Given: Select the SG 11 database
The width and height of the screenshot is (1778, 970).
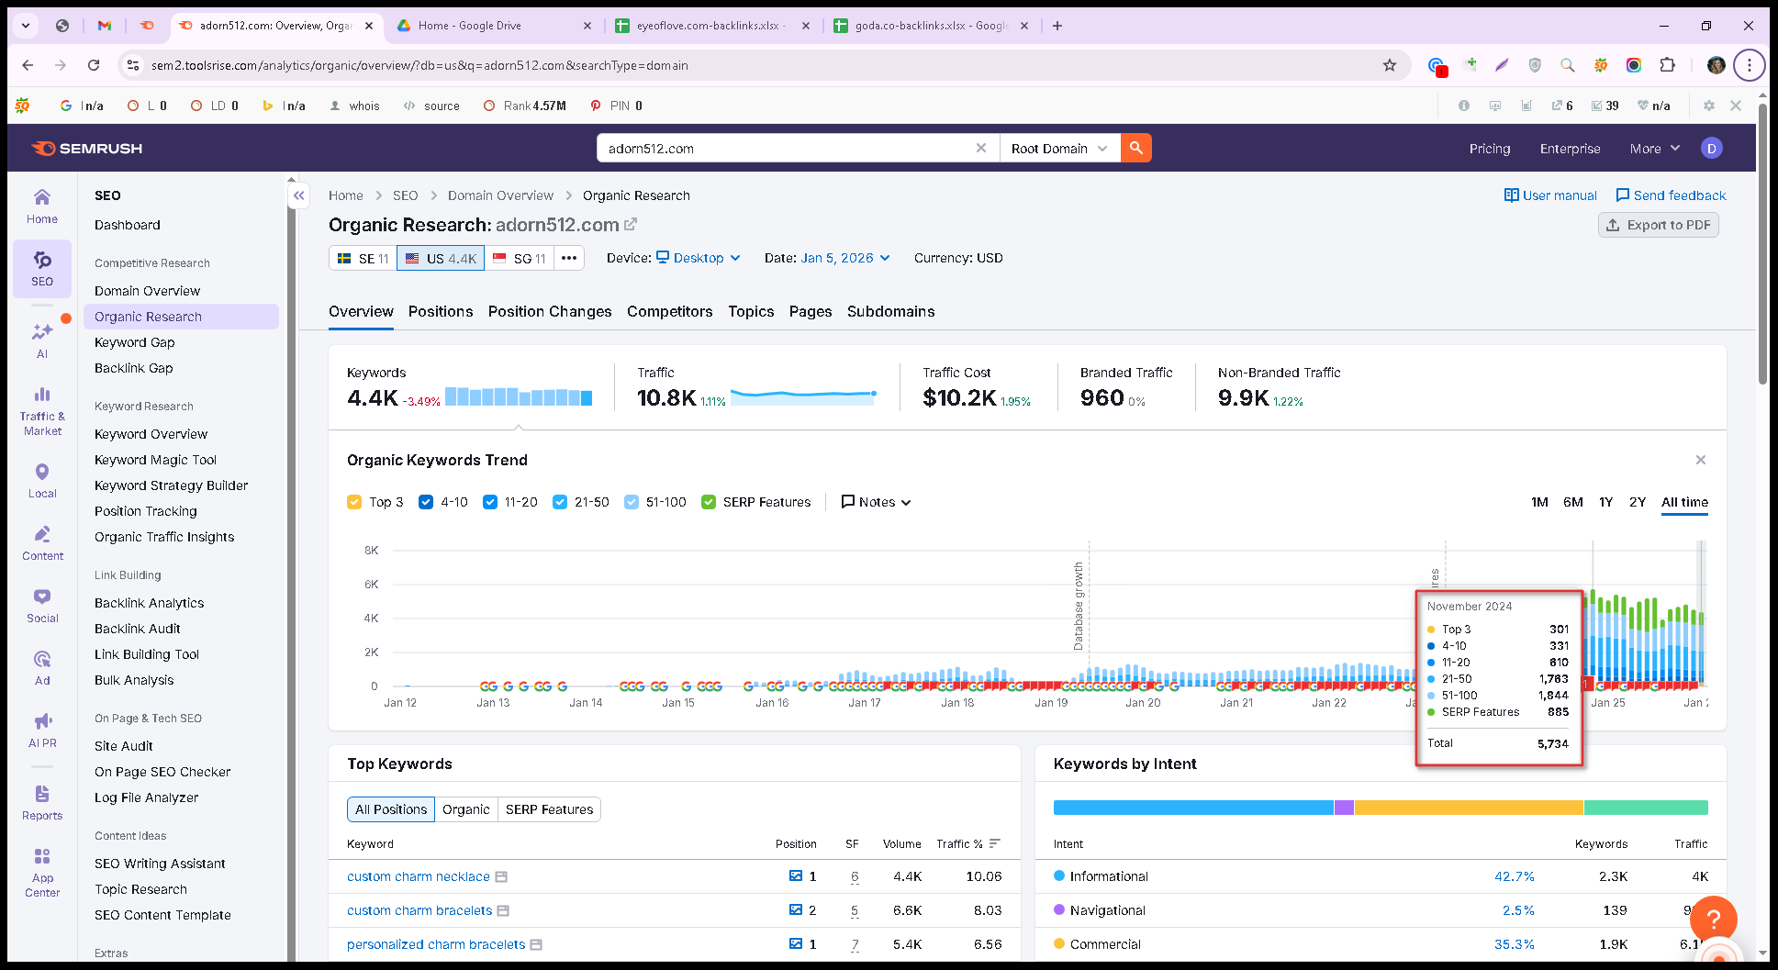Looking at the screenshot, I should [x=520, y=258].
